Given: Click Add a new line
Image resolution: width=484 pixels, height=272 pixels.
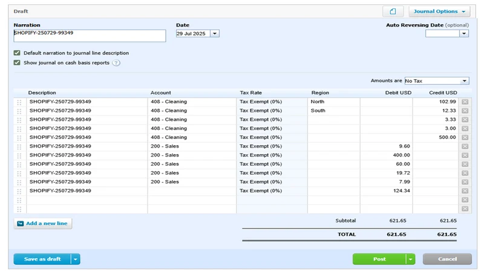Looking at the screenshot, I should click(x=43, y=224).
